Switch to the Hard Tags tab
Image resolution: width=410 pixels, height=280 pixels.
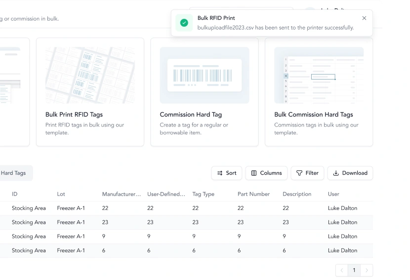tap(13, 173)
